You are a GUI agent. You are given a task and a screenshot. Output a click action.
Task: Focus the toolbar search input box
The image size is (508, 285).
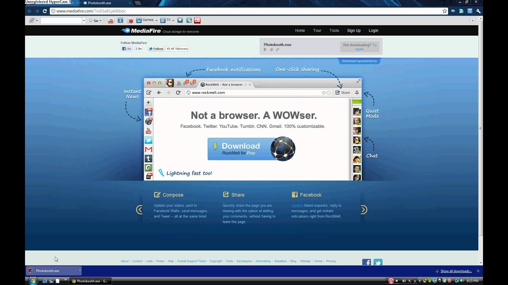click(61, 21)
